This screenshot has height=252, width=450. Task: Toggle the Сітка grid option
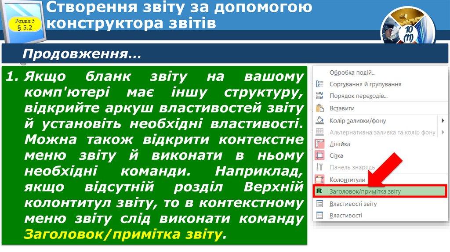pos(320,156)
